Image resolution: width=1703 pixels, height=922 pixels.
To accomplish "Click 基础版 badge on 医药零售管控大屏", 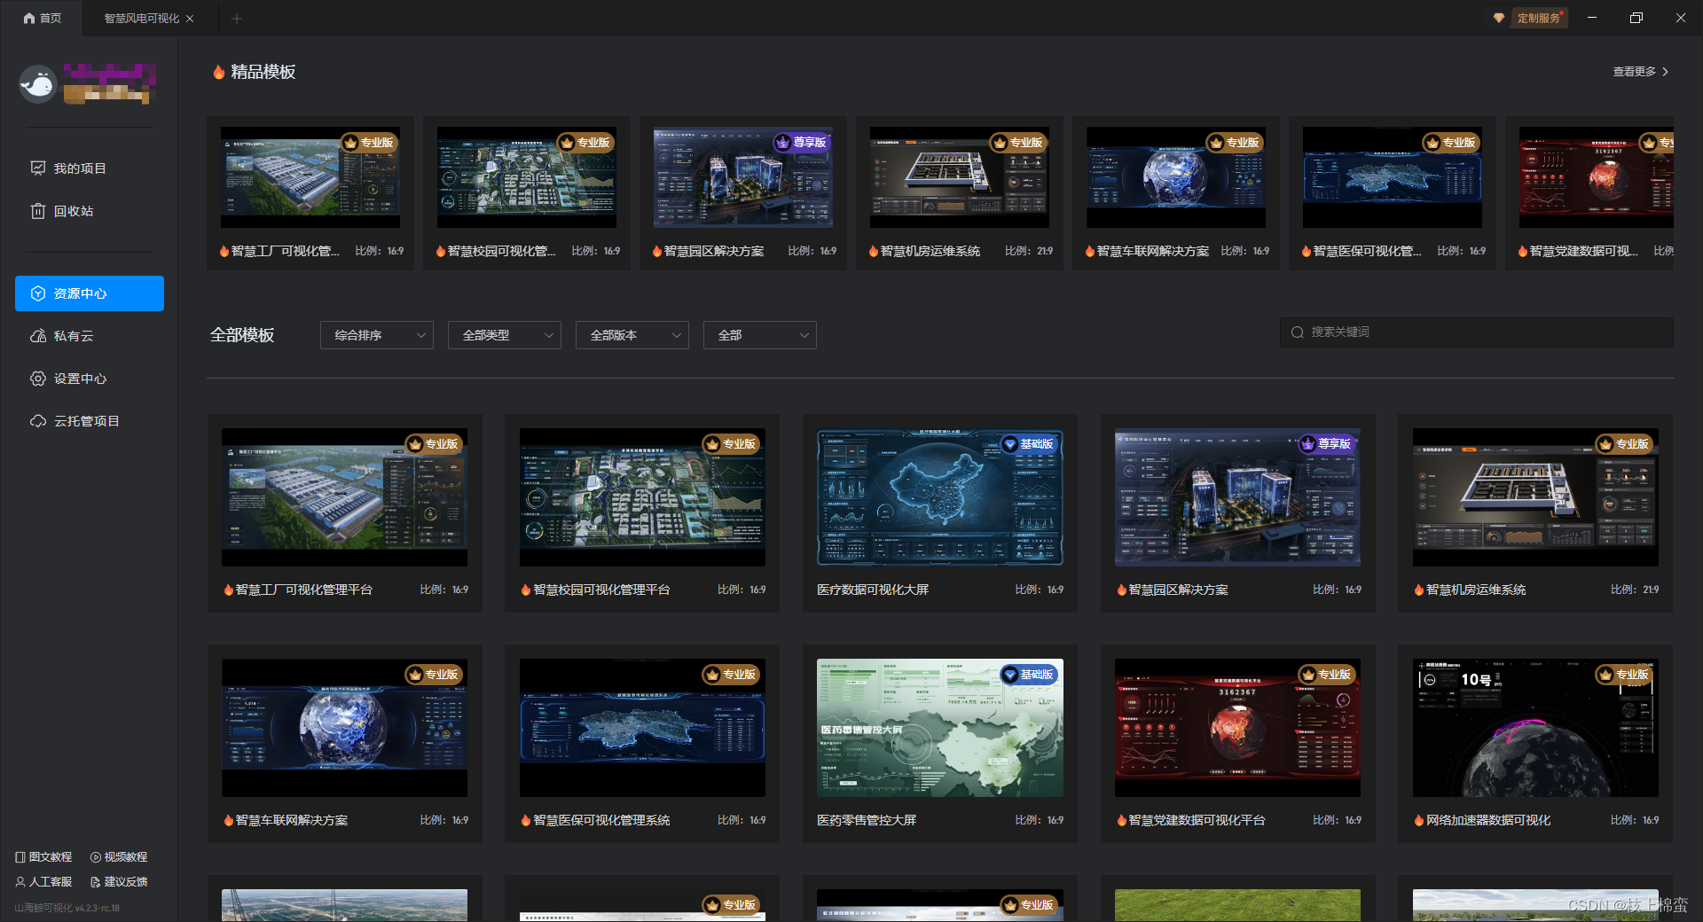I will point(1028,675).
